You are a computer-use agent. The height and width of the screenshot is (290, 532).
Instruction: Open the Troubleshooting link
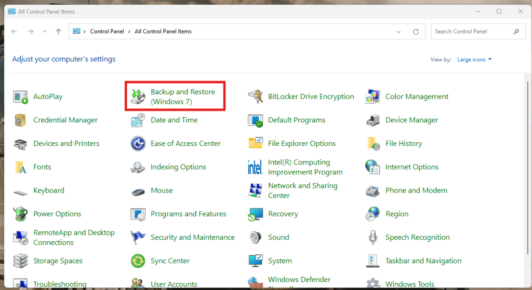point(60,284)
